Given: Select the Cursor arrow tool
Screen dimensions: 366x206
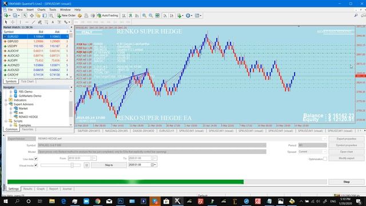Looking at the screenshot, I should [6, 22].
